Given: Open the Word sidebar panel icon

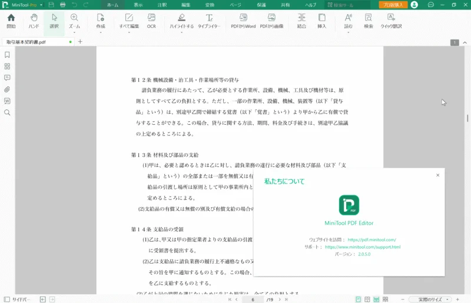Looking at the screenshot, I should [7, 101].
